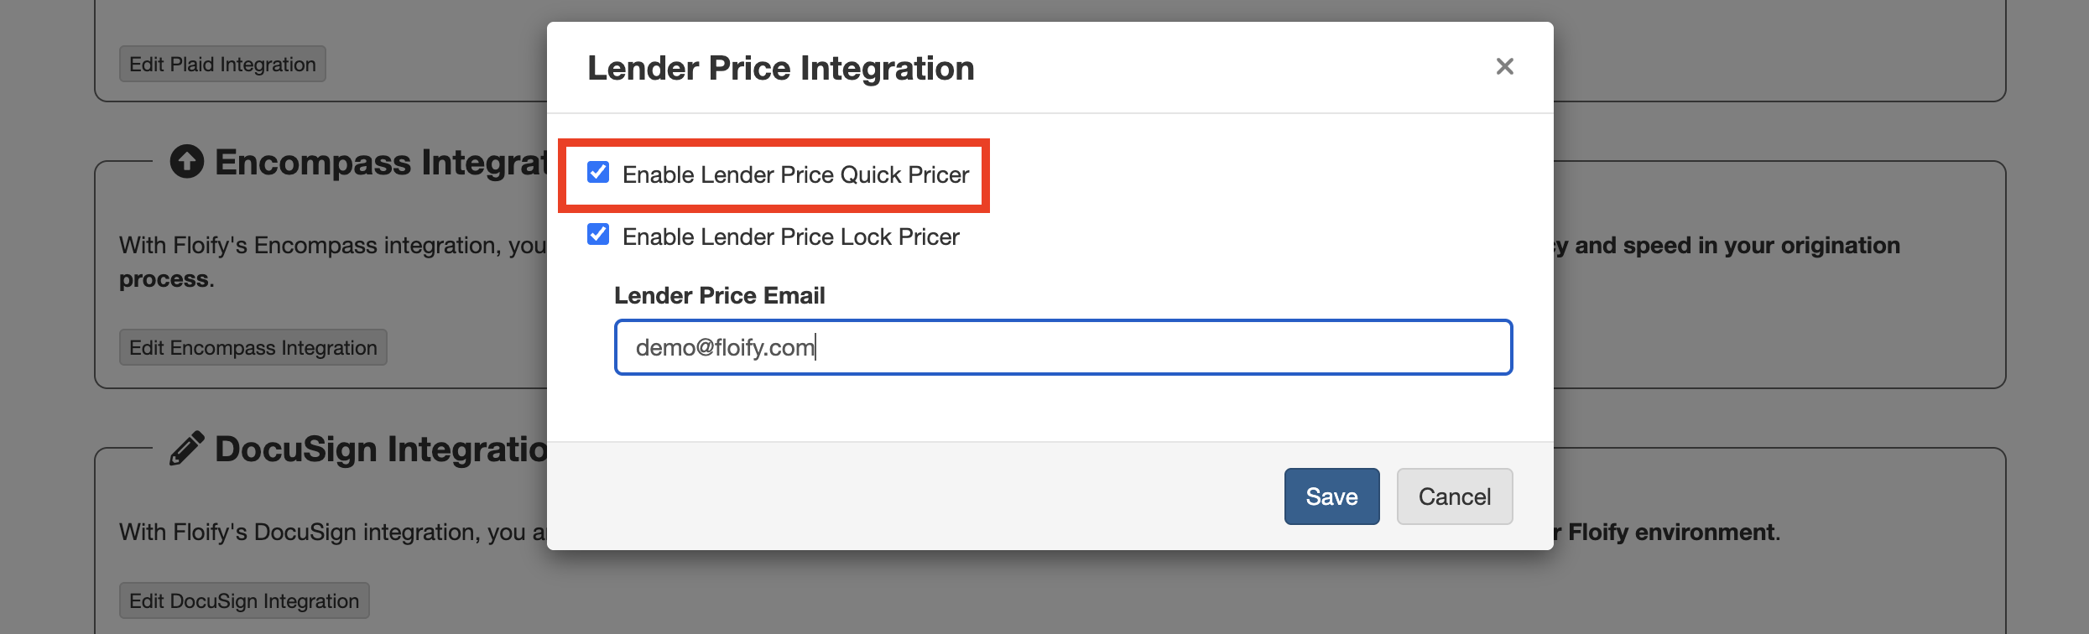Viewport: 2089px width, 634px height.
Task: Click the Save button
Action: pos(1331,496)
